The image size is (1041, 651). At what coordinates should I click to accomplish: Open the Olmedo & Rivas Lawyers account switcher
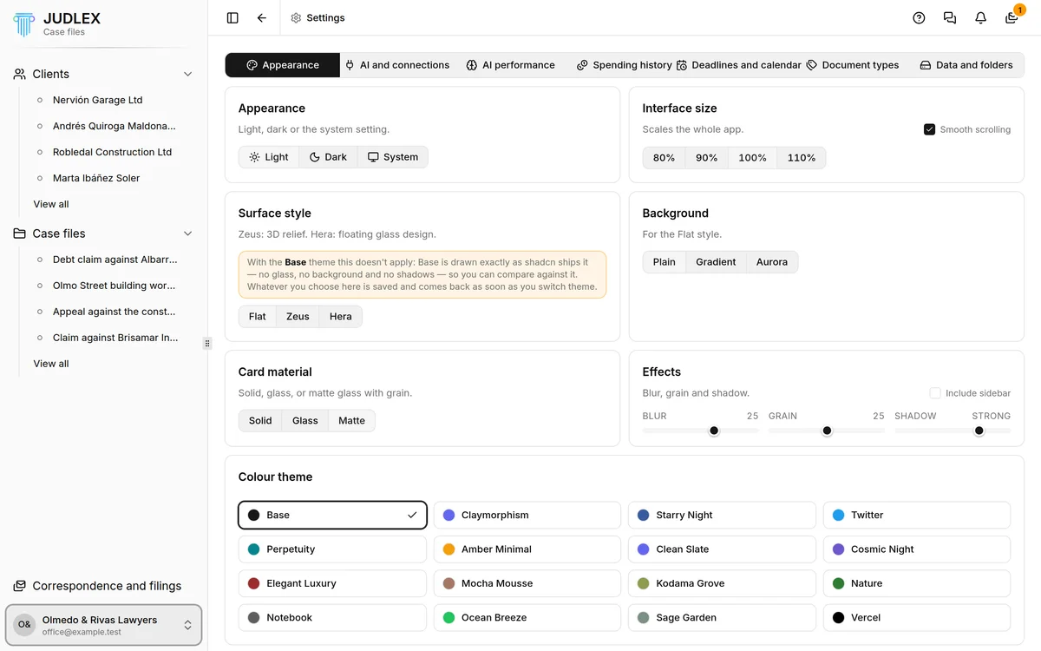pyautogui.click(x=104, y=625)
